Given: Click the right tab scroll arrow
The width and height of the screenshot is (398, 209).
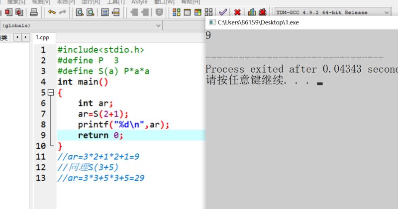Looking at the screenshot, I should pos(25,37).
